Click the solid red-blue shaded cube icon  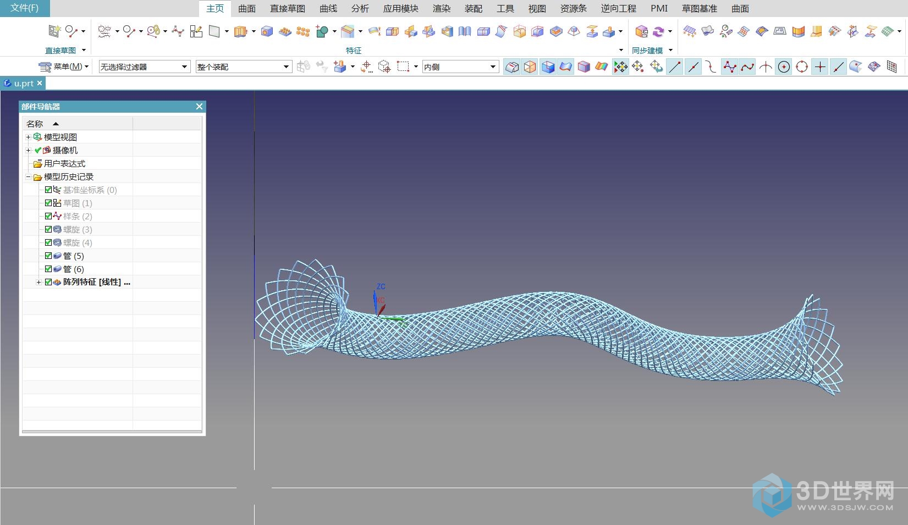point(584,67)
